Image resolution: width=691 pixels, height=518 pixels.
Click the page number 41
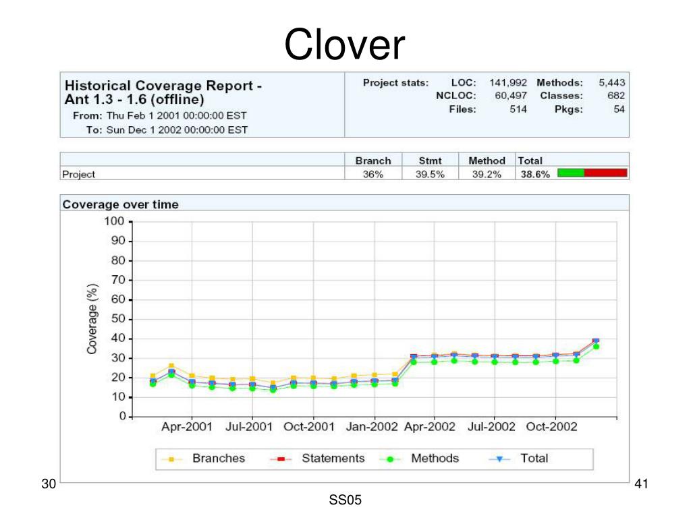point(641,484)
